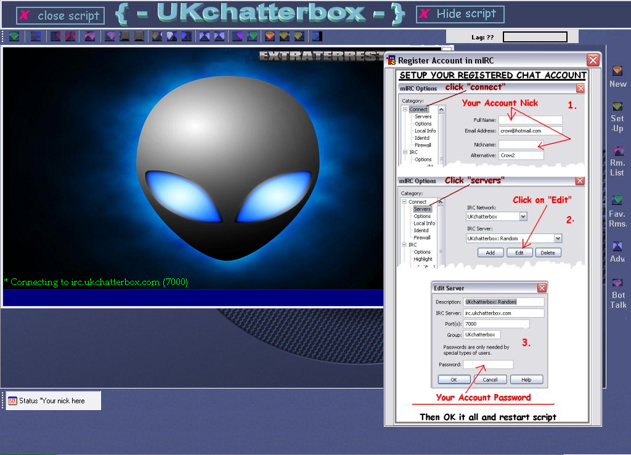Click the Port(s) field showing 7000

pos(496,324)
